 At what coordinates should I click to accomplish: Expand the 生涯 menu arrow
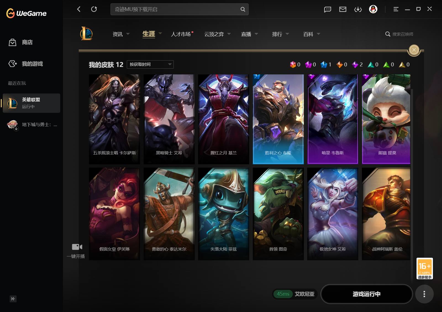pyautogui.click(x=160, y=34)
